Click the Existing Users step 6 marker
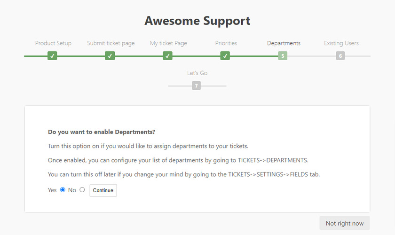This screenshot has width=395, height=235. pyautogui.click(x=340, y=55)
